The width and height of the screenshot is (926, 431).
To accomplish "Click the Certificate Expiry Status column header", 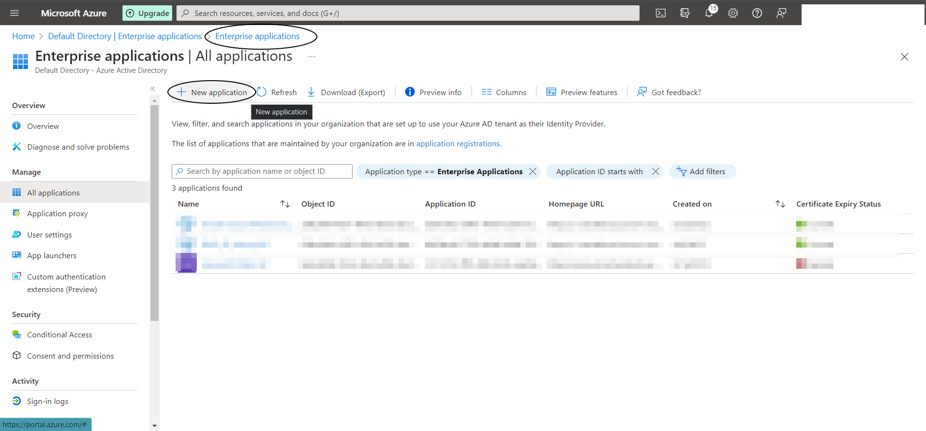I will [x=838, y=204].
